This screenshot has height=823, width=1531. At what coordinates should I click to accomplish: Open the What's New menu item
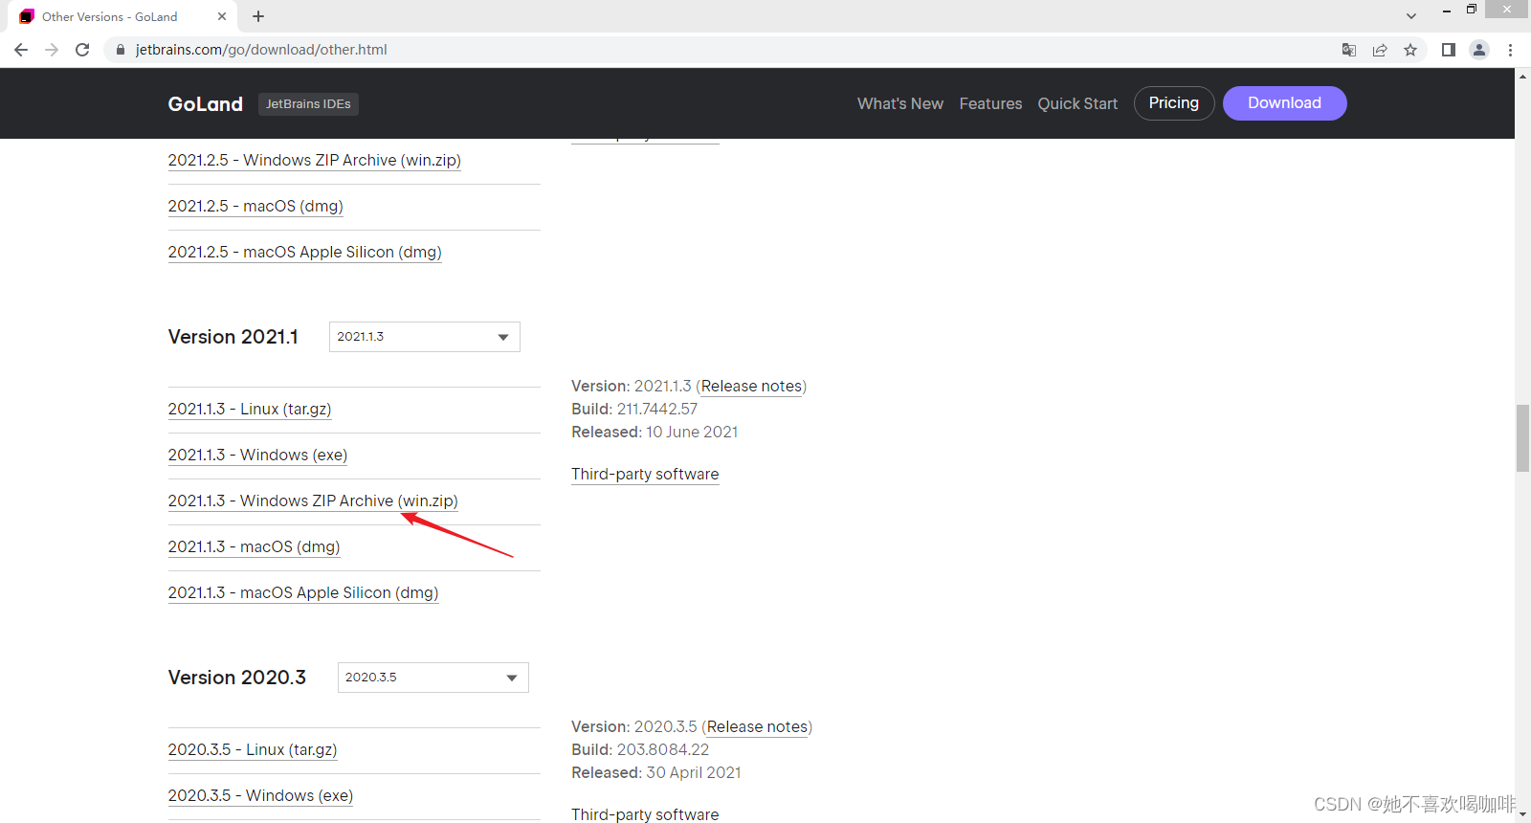(x=900, y=103)
